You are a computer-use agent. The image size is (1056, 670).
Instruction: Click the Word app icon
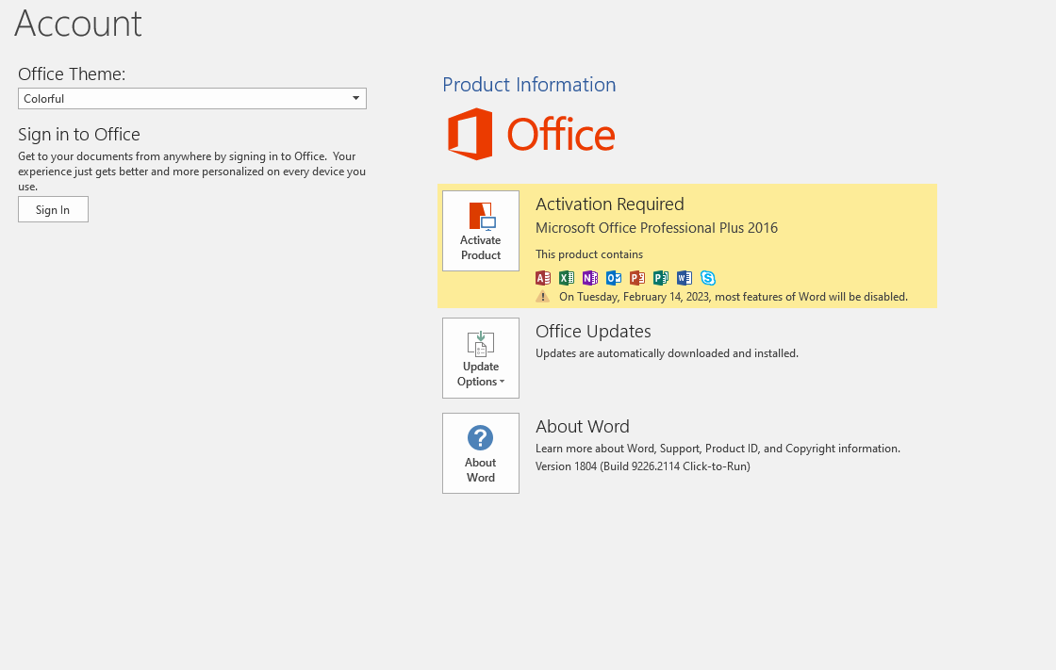tap(685, 277)
